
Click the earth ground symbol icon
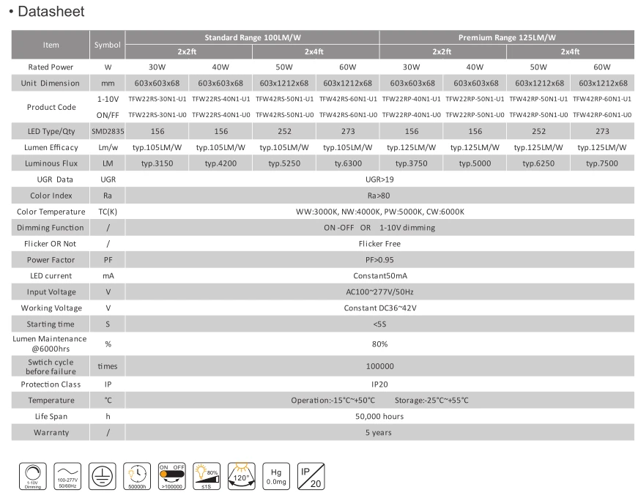click(x=102, y=476)
